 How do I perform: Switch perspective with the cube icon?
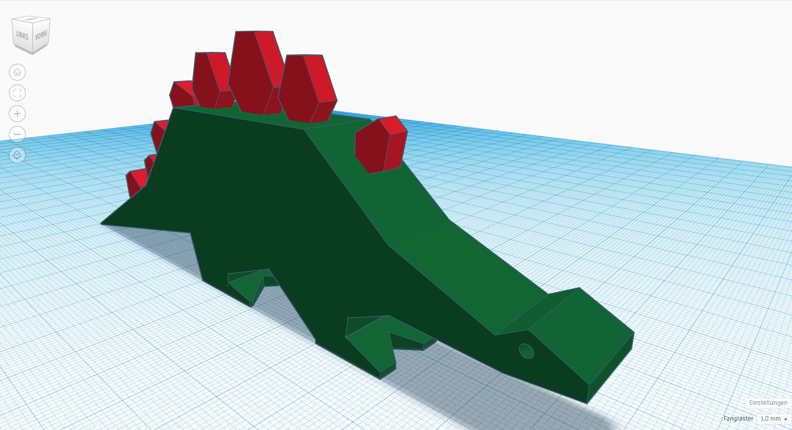[17, 155]
